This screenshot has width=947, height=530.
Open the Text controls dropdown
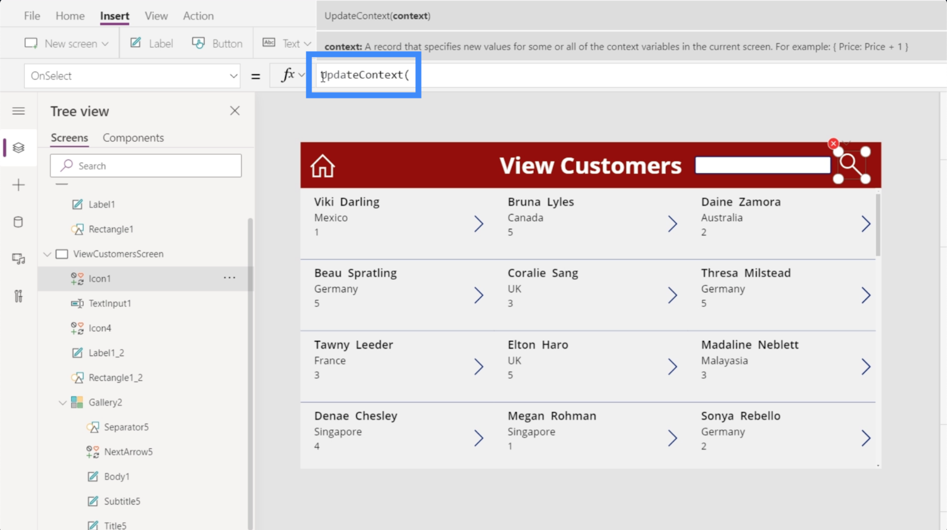pos(287,43)
